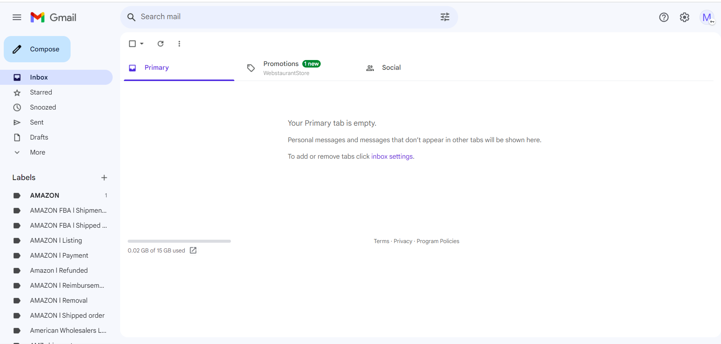The image size is (721, 344).
Task: Open the select dropdown arrow
Action: click(x=142, y=44)
